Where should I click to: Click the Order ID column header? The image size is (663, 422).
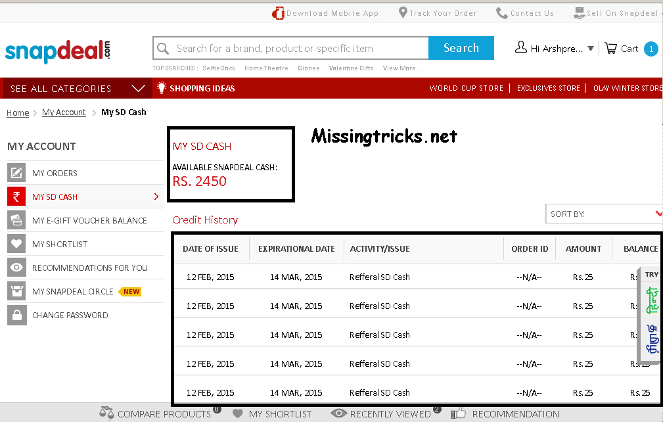pyautogui.click(x=530, y=248)
